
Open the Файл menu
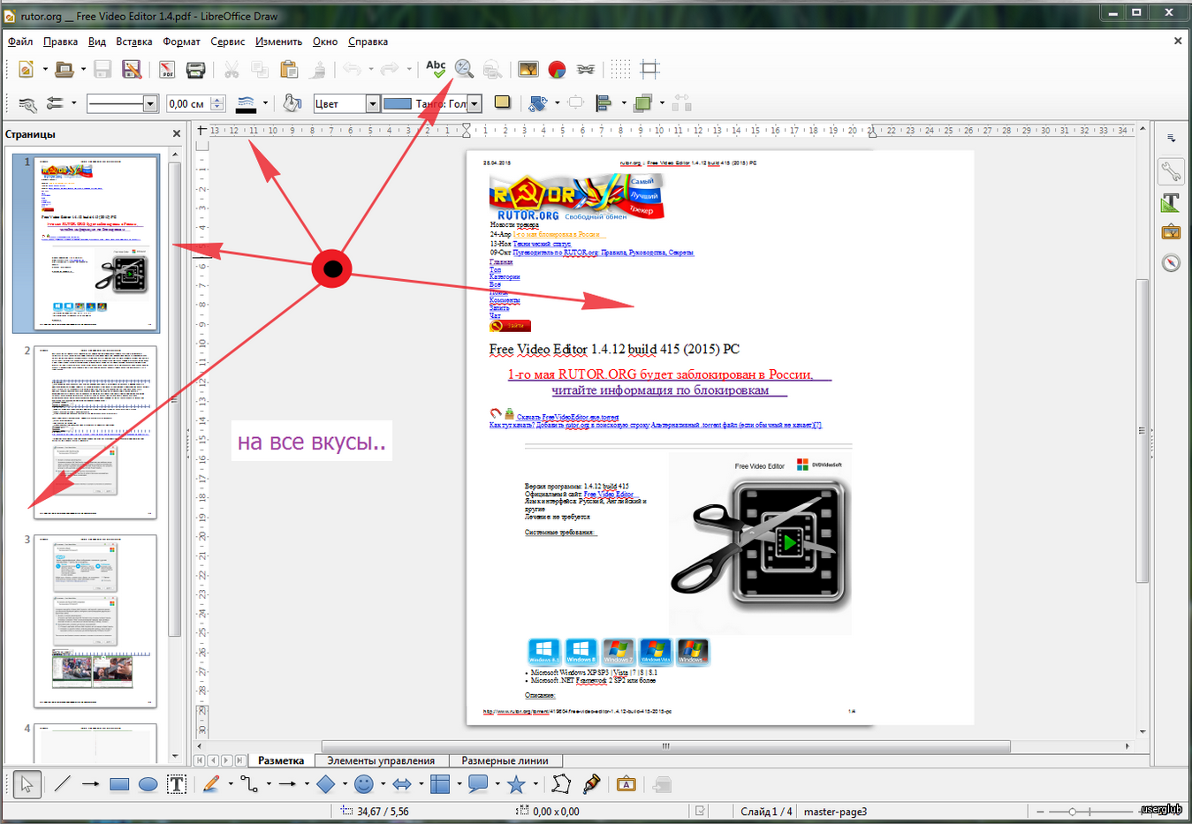point(20,42)
